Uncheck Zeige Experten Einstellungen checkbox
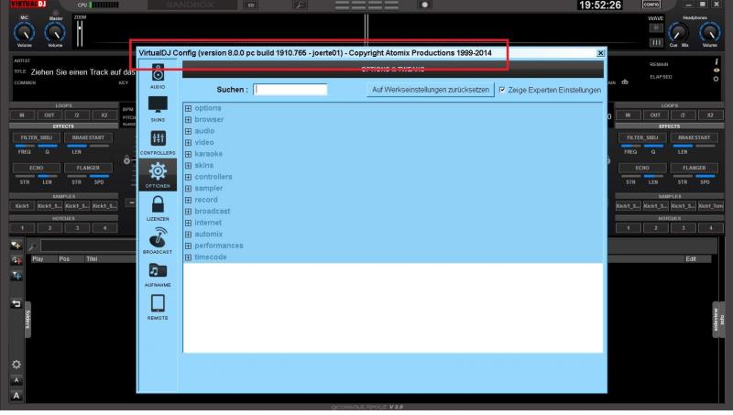Image resolution: width=733 pixels, height=415 pixels. [x=501, y=90]
